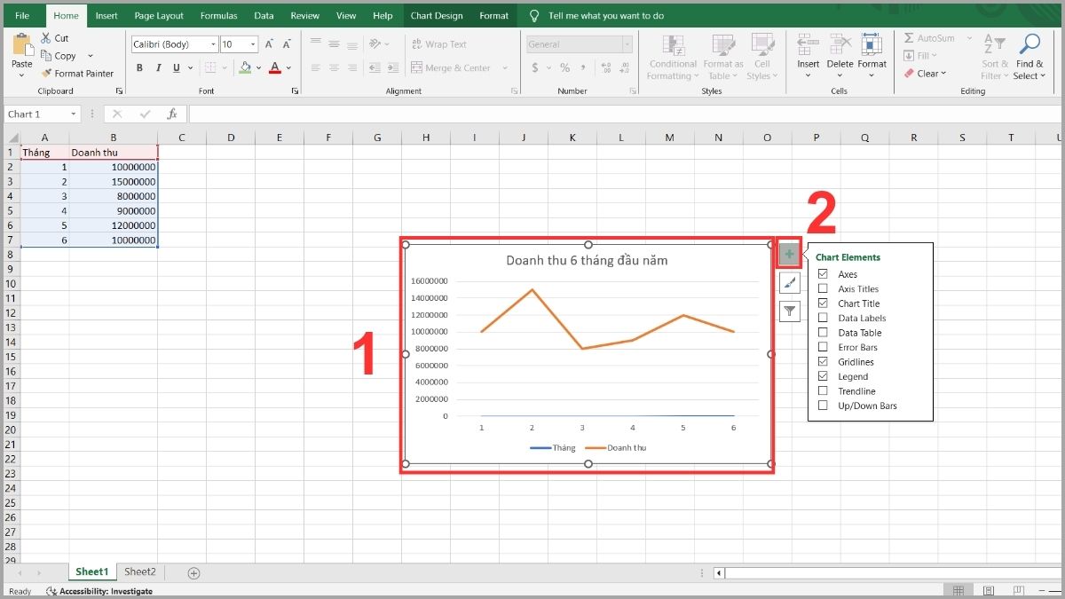Click the Wrap Text button
The height and width of the screenshot is (599, 1065).
click(438, 44)
